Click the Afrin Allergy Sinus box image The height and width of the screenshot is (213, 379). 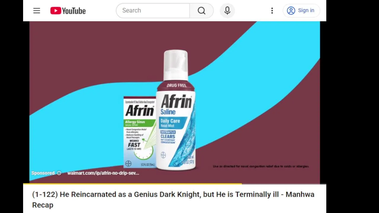click(139, 132)
